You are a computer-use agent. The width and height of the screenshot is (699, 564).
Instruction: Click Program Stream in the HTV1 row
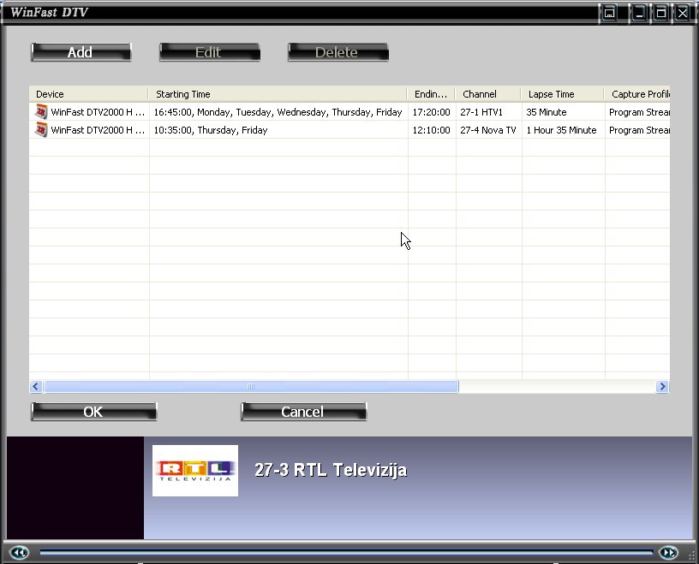tap(639, 112)
